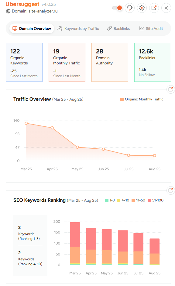Expand the Traffic Overview panel via its corner icon
Screen dimensions: 175x286
(170, 89)
